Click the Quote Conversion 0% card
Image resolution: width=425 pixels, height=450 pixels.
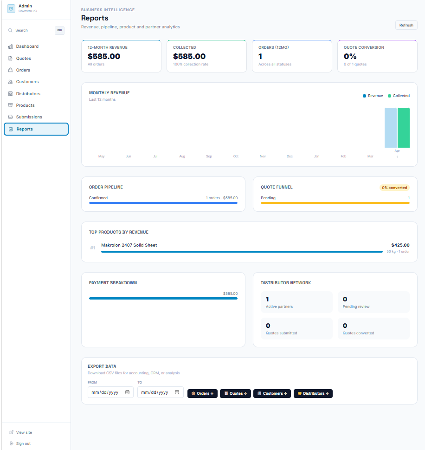(x=377, y=56)
